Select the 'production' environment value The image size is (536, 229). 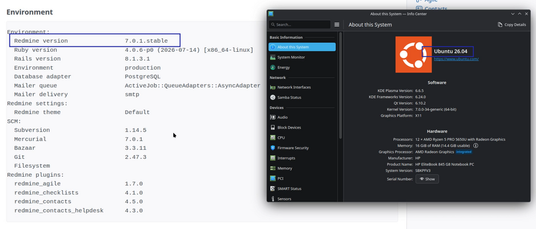click(142, 68)
